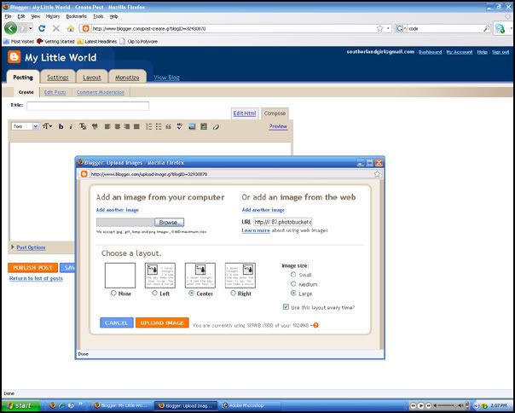Image resolution: width=515 pixels, height=413 pixels.
Task: Remove formatting with the eraser icon
Action: click(216, 127)
